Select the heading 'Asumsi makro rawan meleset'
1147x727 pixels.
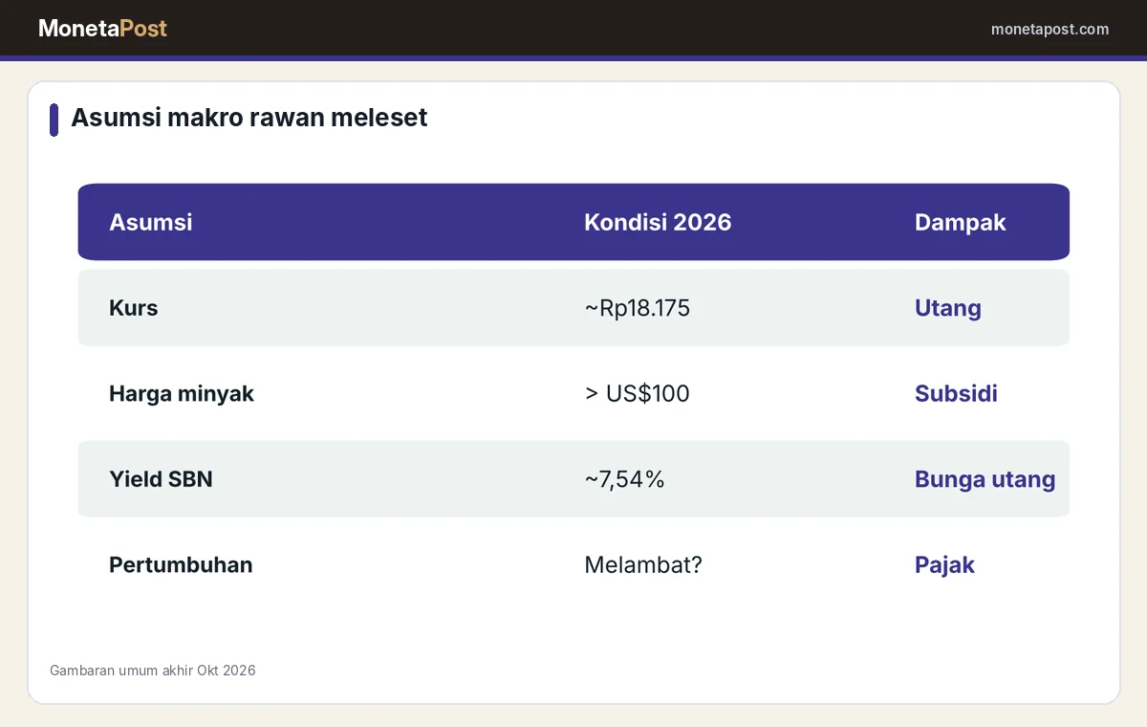coord(249,118)
